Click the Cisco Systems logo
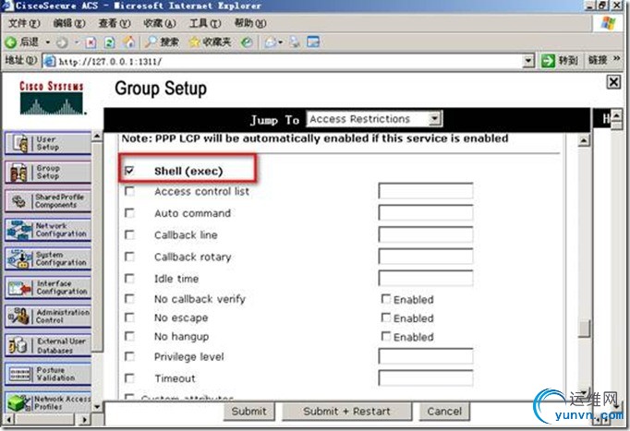 click(x=52, y=98)
